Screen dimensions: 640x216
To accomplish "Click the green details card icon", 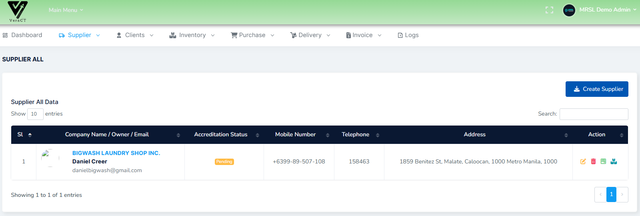I will (603, 161).
